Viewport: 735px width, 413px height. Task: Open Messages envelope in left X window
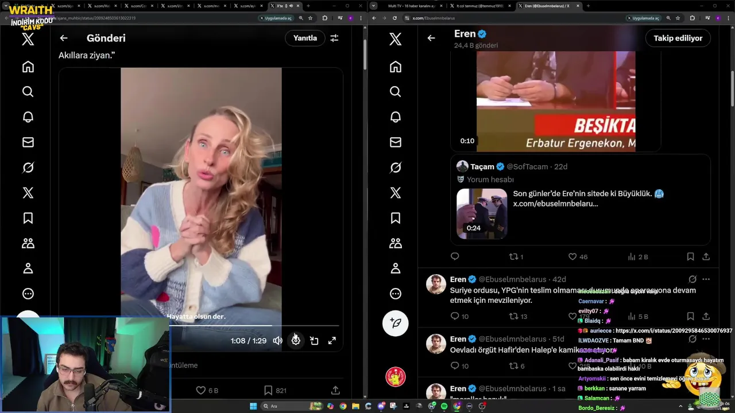pyautogui.click(x=28, y=142)
